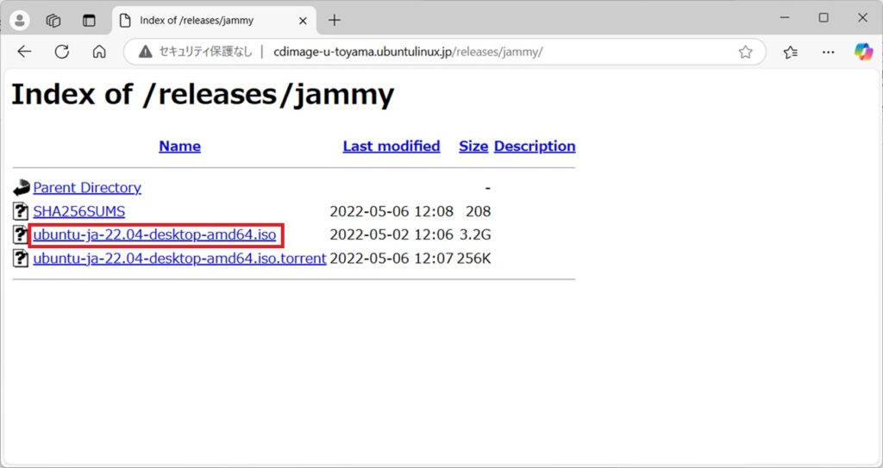The image size is (883, 468).
Task: Click the 'Index of /releases/jammy' page heading
Action: (203, 95)
